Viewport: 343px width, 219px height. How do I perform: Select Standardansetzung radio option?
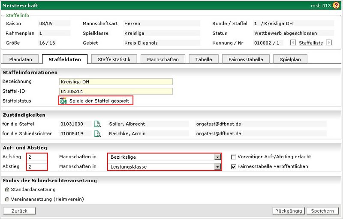click(7, 189)
